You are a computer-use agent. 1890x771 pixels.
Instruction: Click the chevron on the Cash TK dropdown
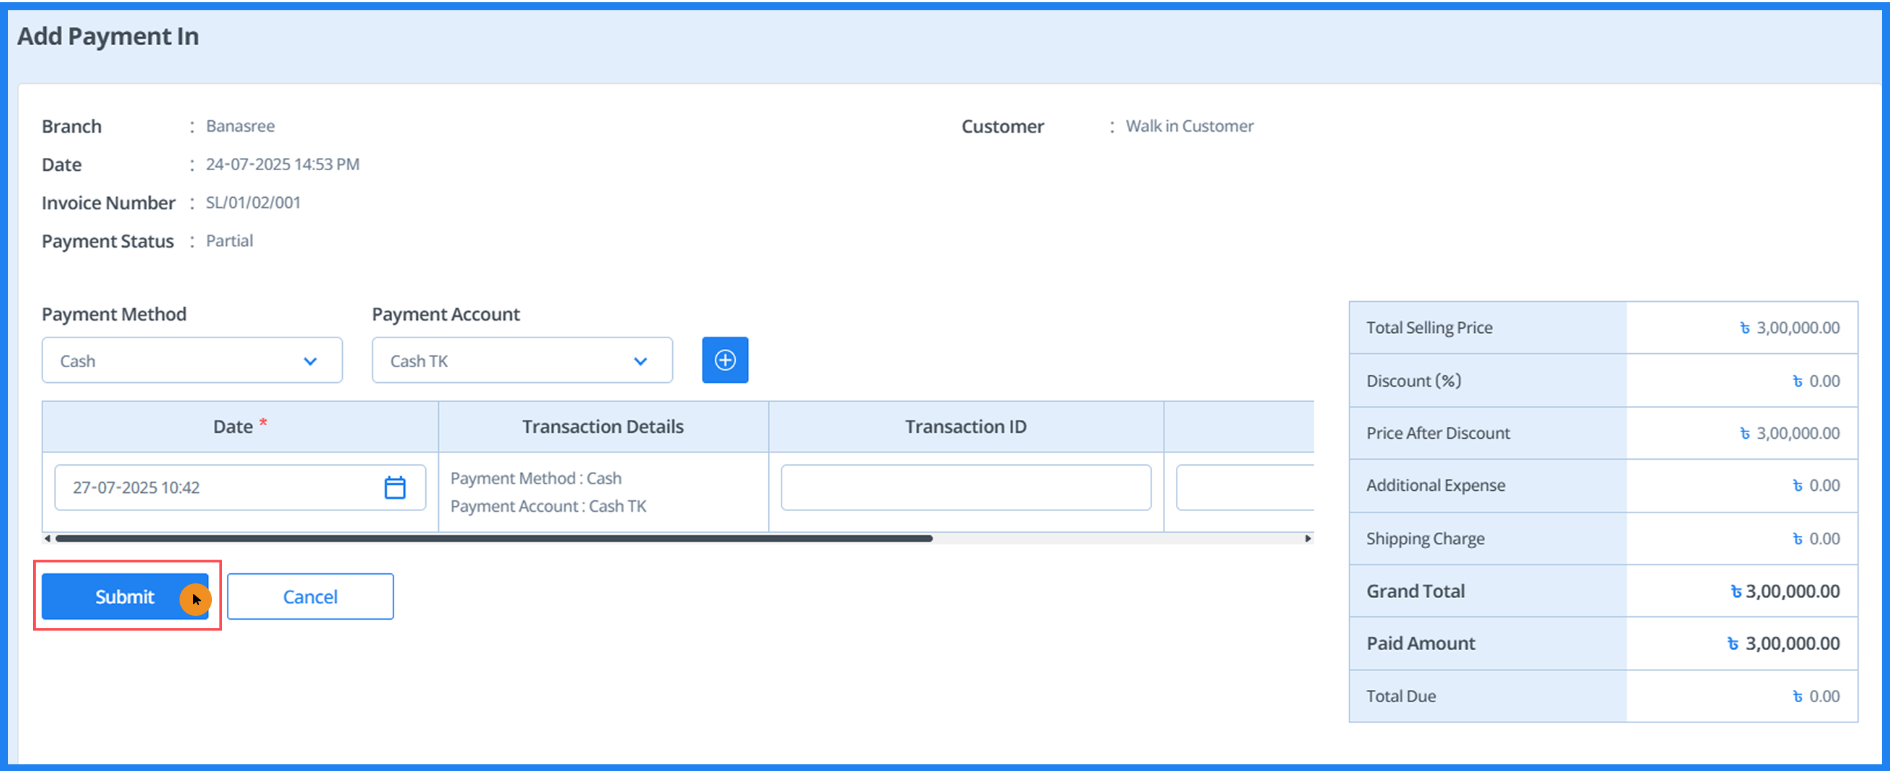coord(639,361)
